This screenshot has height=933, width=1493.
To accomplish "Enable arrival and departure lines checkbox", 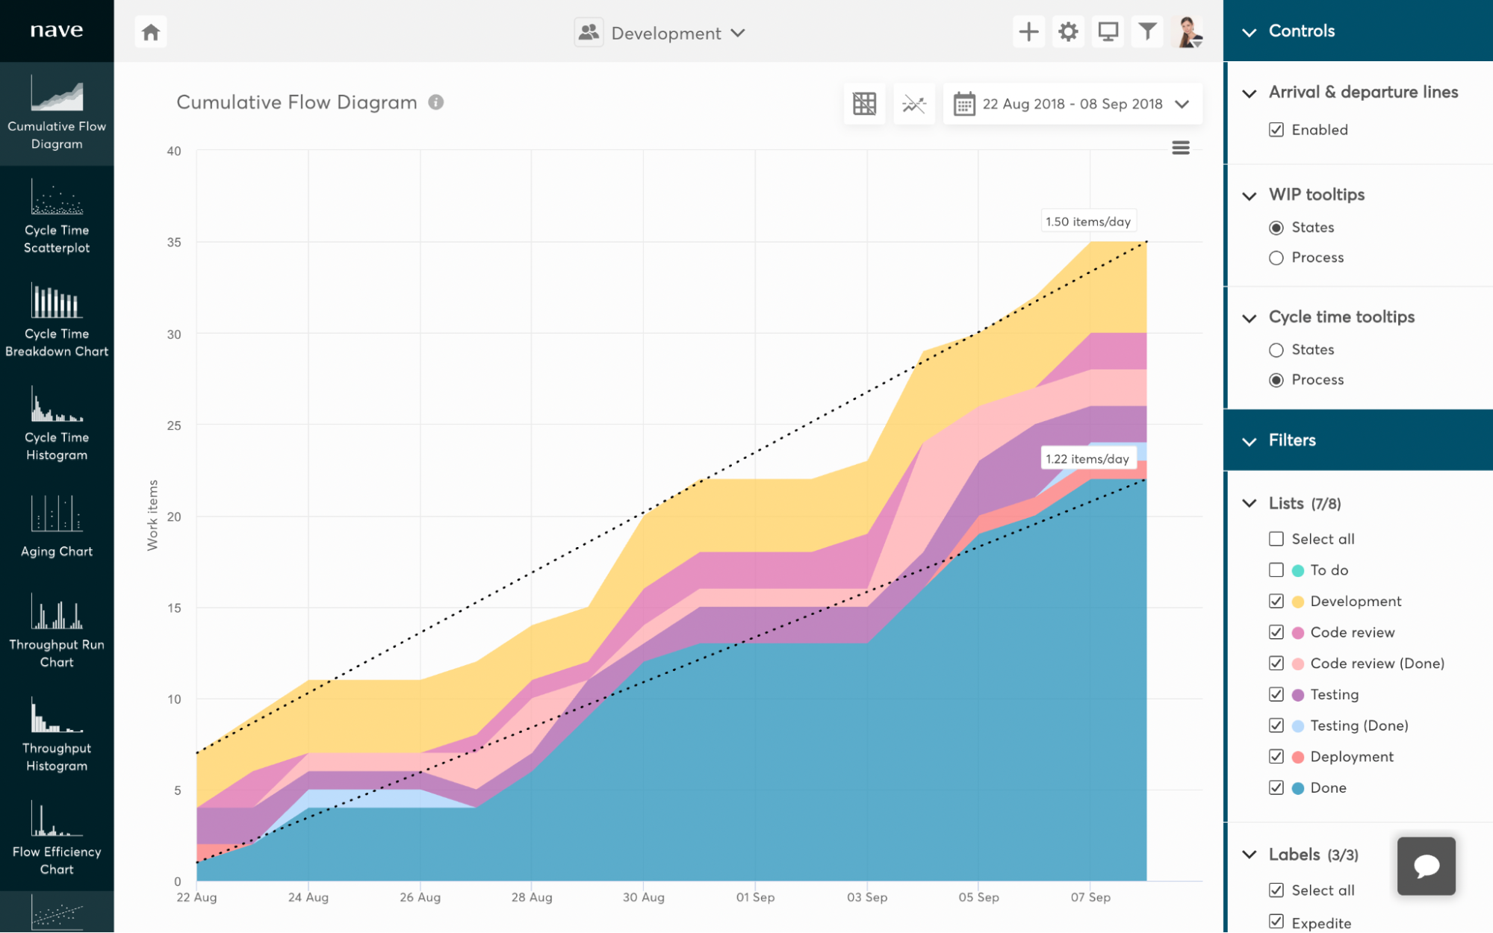I will coord(1276,129).
